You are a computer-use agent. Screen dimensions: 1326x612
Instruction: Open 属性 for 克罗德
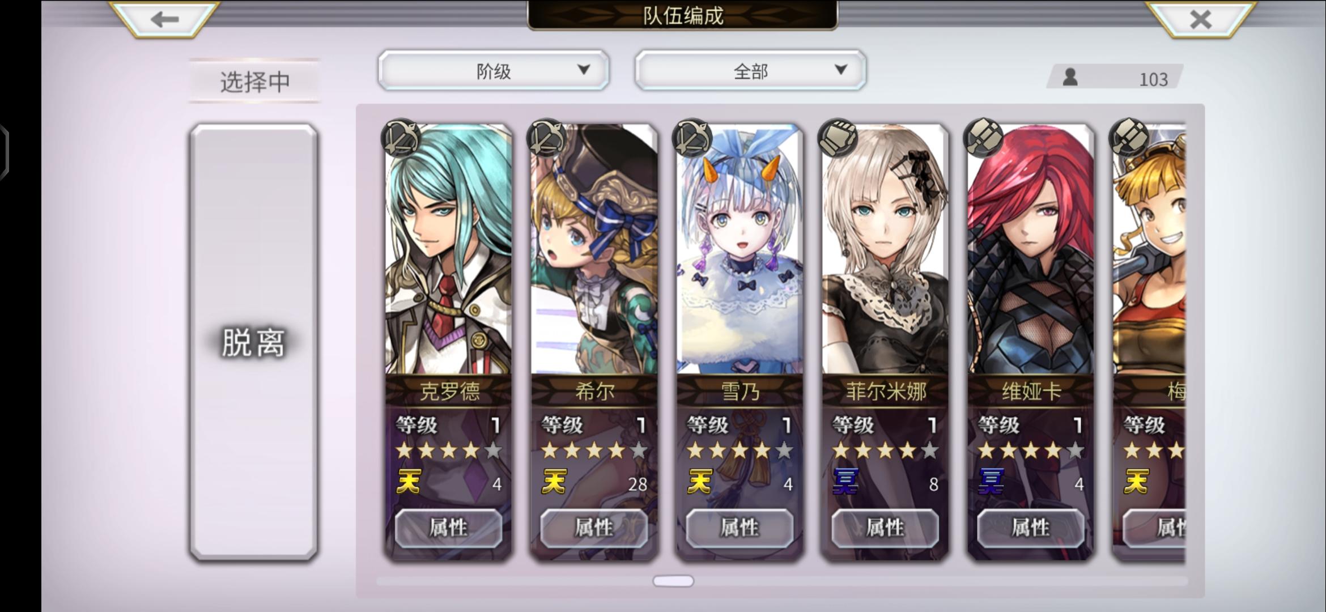[x=448, y=528]
